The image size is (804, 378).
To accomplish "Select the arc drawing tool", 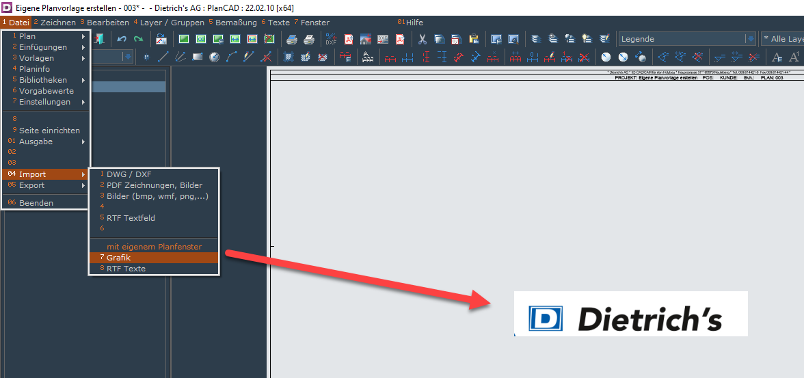I will pyautogui.click(x=231, y=57).
